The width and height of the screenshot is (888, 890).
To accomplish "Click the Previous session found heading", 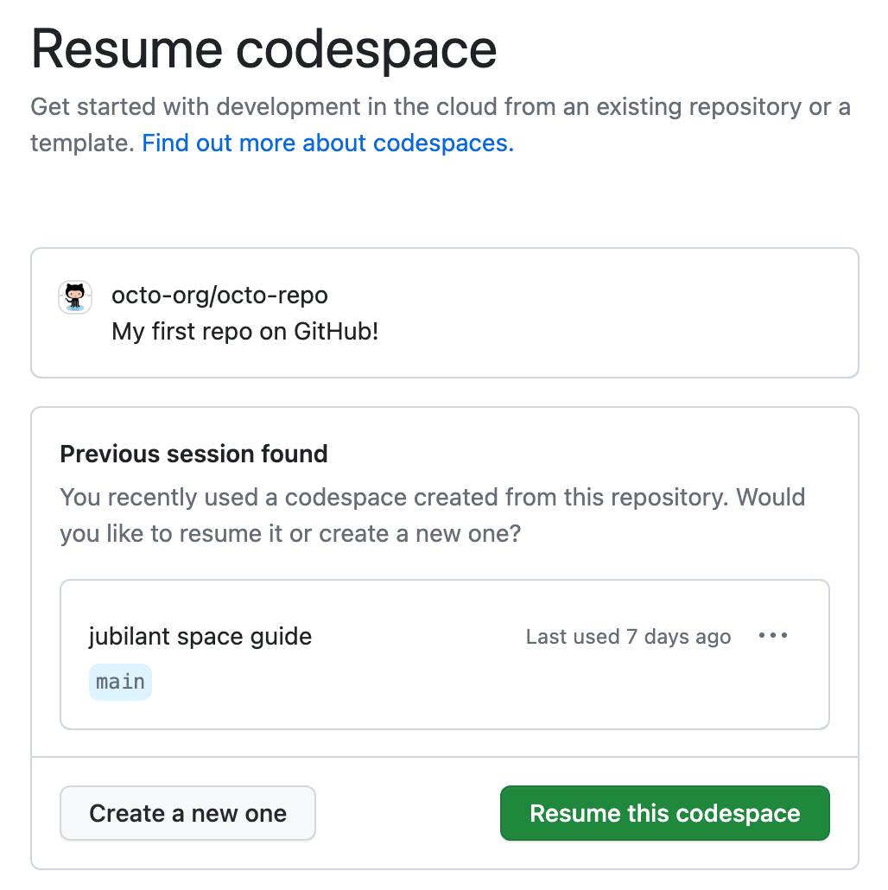I will (193, 454).
